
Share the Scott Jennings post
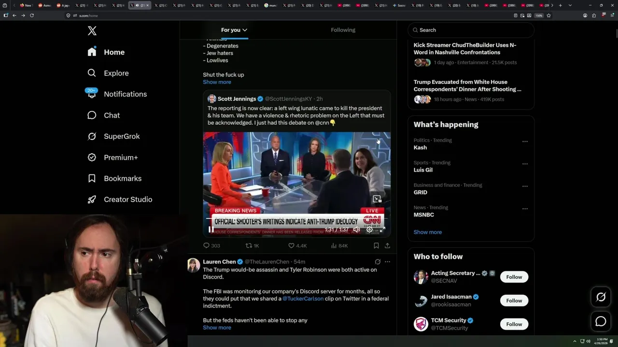[x=387, y=246]
